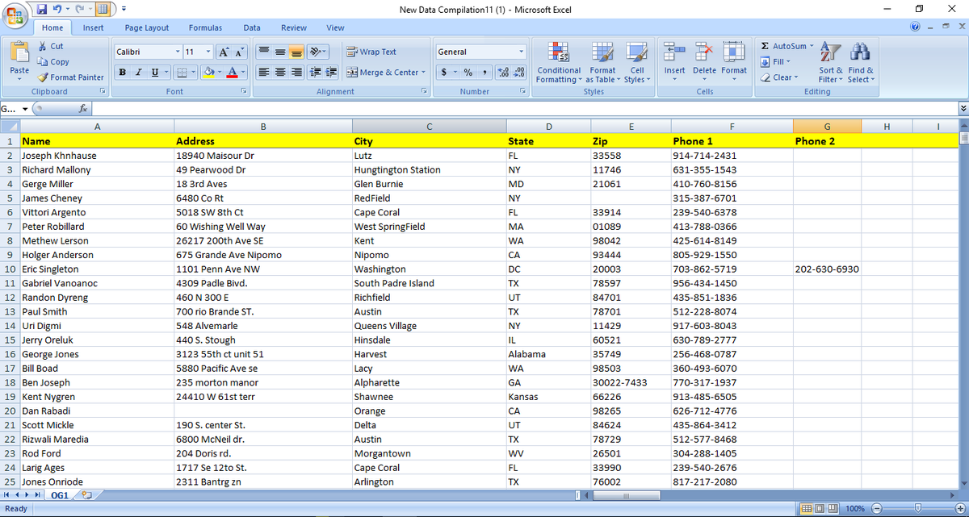Open Find & Select dropdown

tap(861, 63)
